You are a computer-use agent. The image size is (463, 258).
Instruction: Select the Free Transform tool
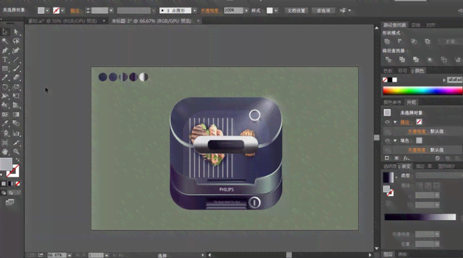click(x=16, y=96)
